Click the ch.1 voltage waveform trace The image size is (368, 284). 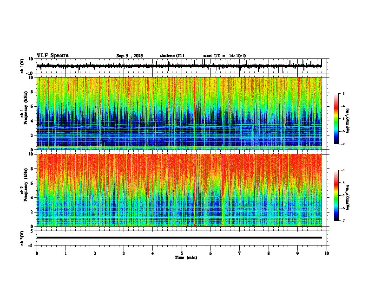pyautogui.click(x=179, y=66)
